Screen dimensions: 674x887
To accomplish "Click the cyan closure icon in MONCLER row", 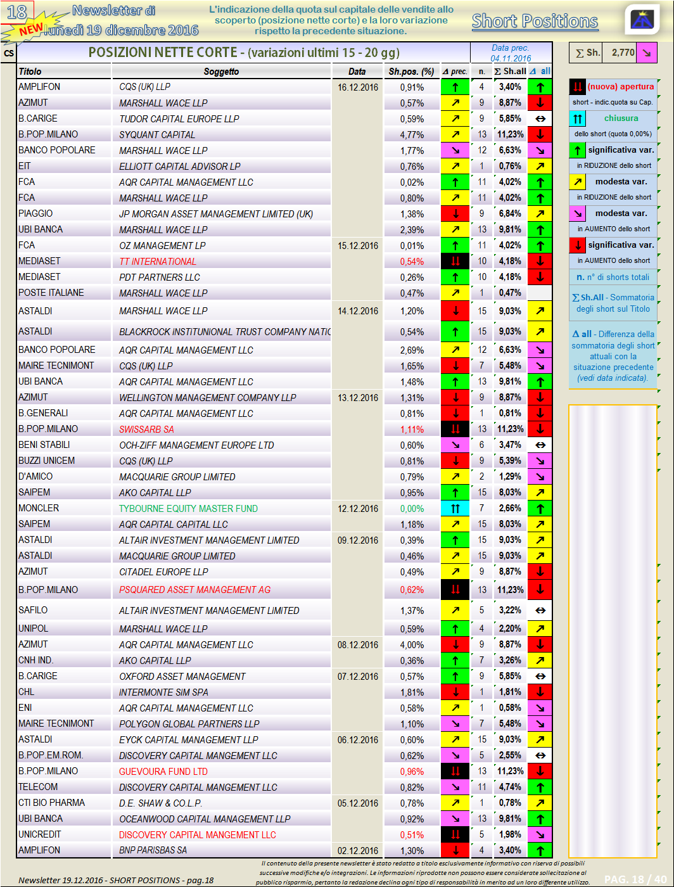I will [x=455, y=508].
